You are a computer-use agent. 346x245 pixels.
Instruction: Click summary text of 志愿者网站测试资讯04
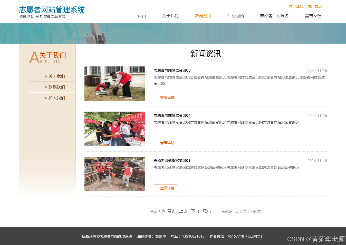[227, 122]
